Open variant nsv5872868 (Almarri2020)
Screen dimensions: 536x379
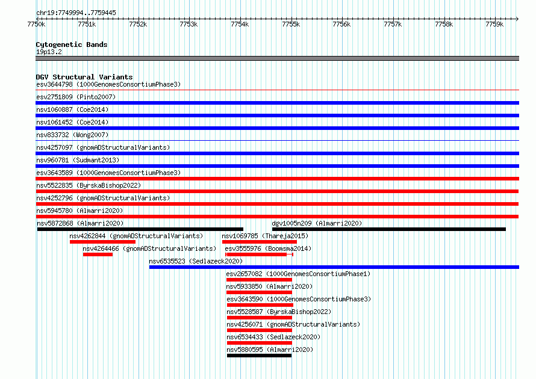[80, 223]
